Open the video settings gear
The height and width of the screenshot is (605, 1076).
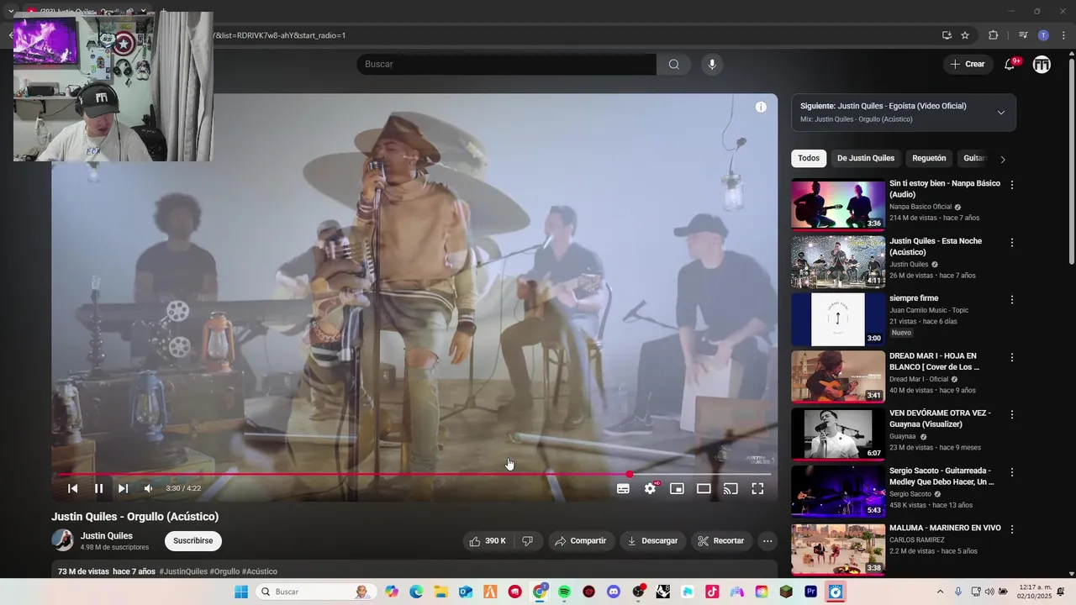[650, 488]
